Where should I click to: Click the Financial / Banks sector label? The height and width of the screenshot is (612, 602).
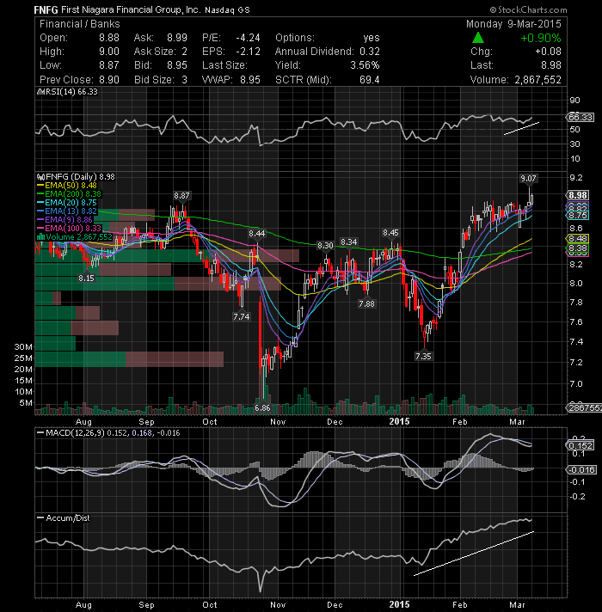(80, 24)
